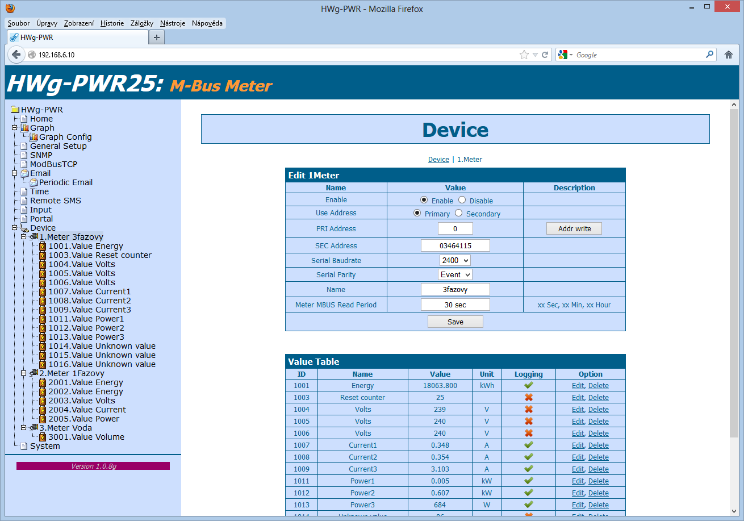Open Firefox home page icon
Screen dimensions: 744x521
(x=729, y=55)
